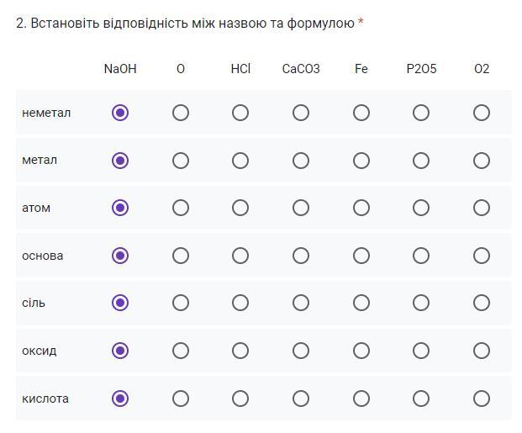Select HCl for the кислота row
The height and width of the screenshot is (433, 522).
pos(240,399)
